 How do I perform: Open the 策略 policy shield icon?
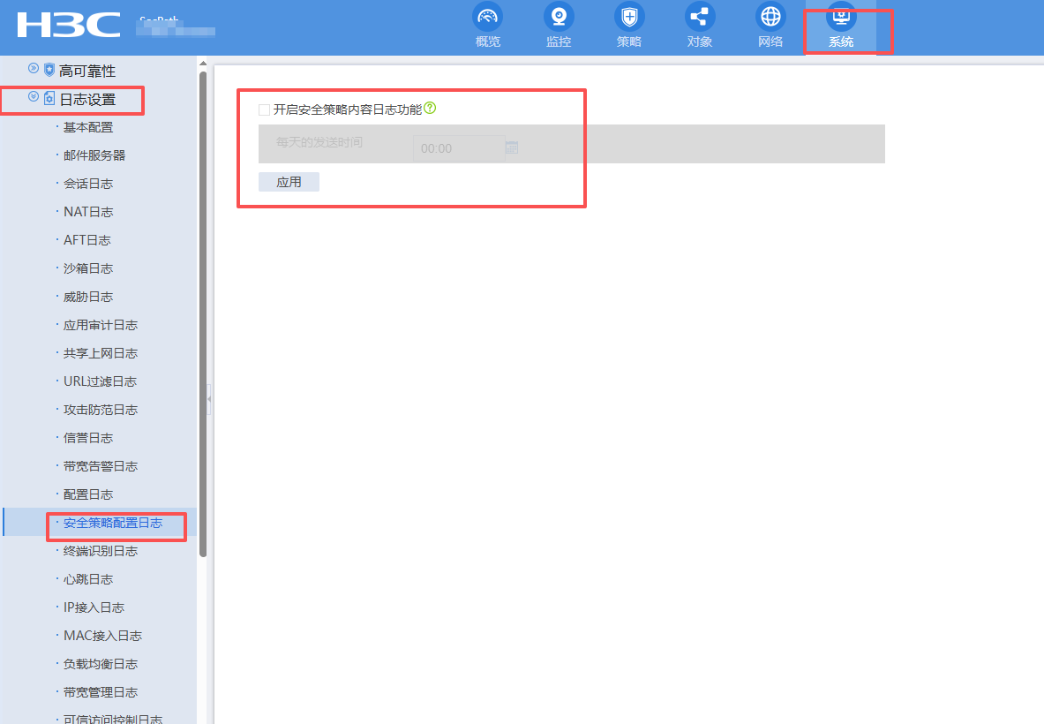click(x=628, y=17)
